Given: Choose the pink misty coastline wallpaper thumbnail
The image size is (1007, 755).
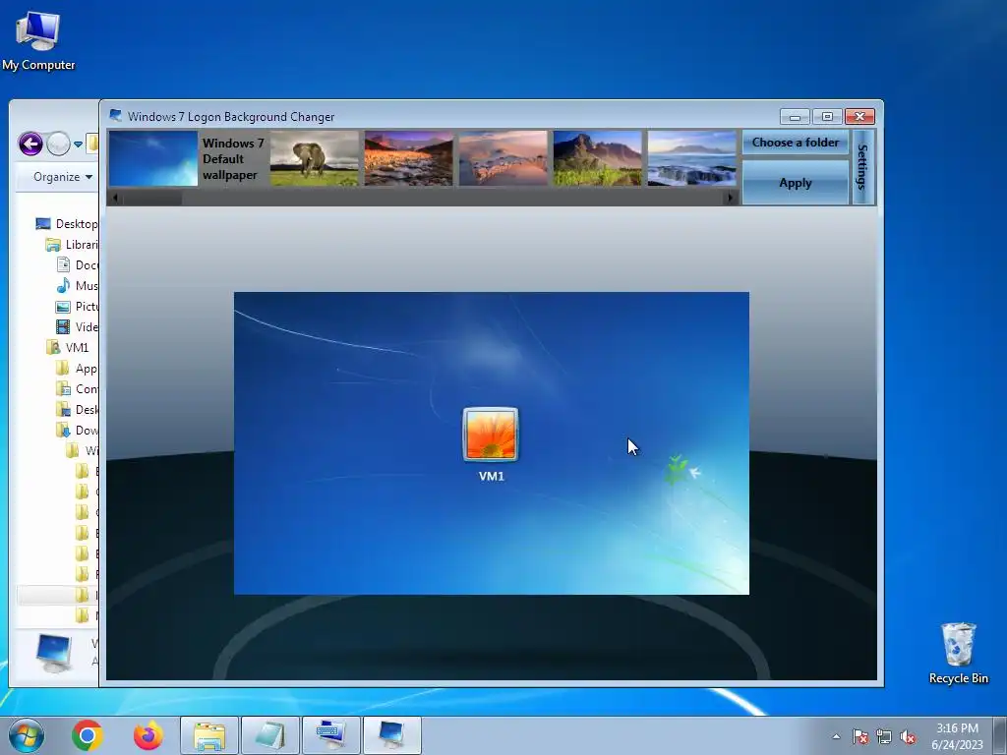Looking at the screenshot, I should (503, 158).
